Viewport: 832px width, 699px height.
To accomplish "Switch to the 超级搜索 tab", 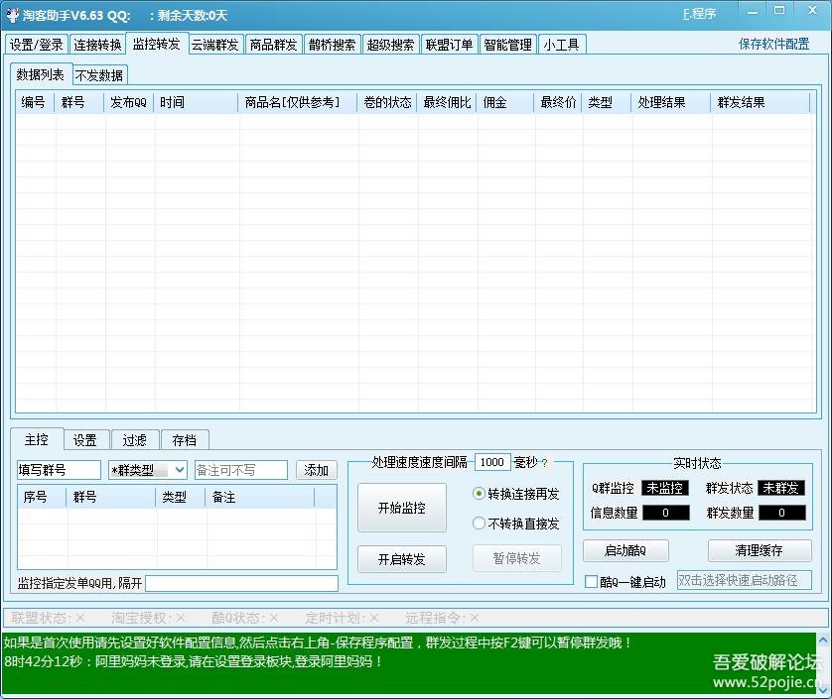I will click(x=390, y=45).
